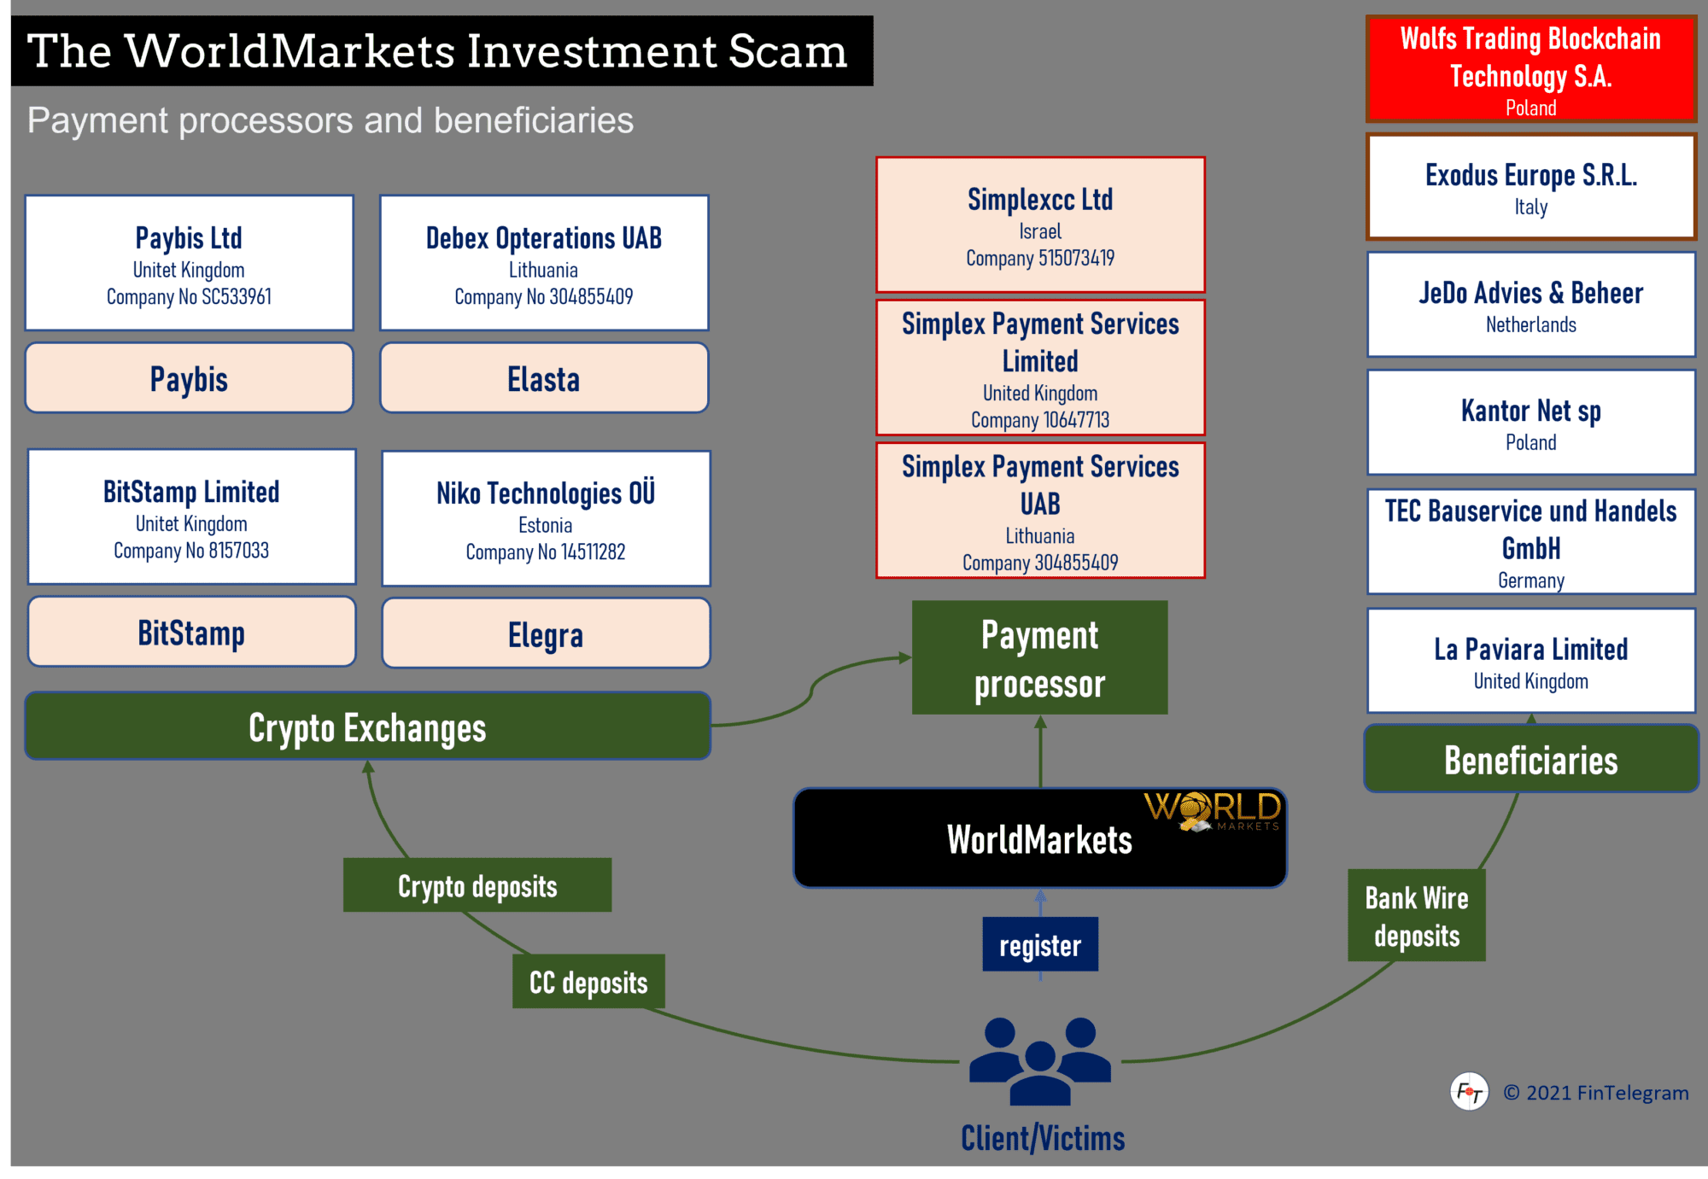The image size is (1708, 1179).
Task: Click 'Company 304855409' under Simplex UAB
Action: (1040, 563)
